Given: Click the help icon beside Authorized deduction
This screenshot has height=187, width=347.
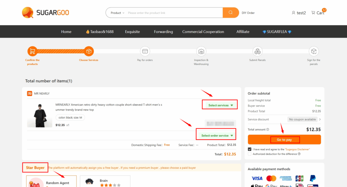Looking at the screenshot, I should 299,154.
